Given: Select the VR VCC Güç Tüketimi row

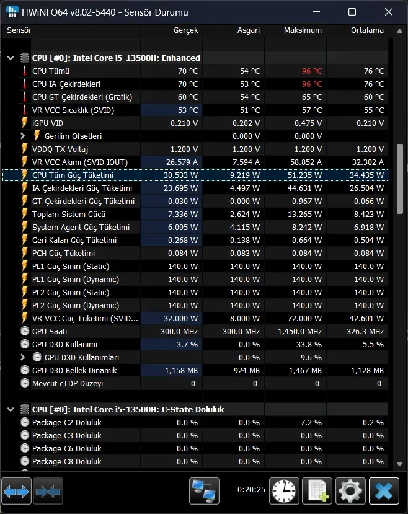Looking at the screenshot, I should point(195,318).
